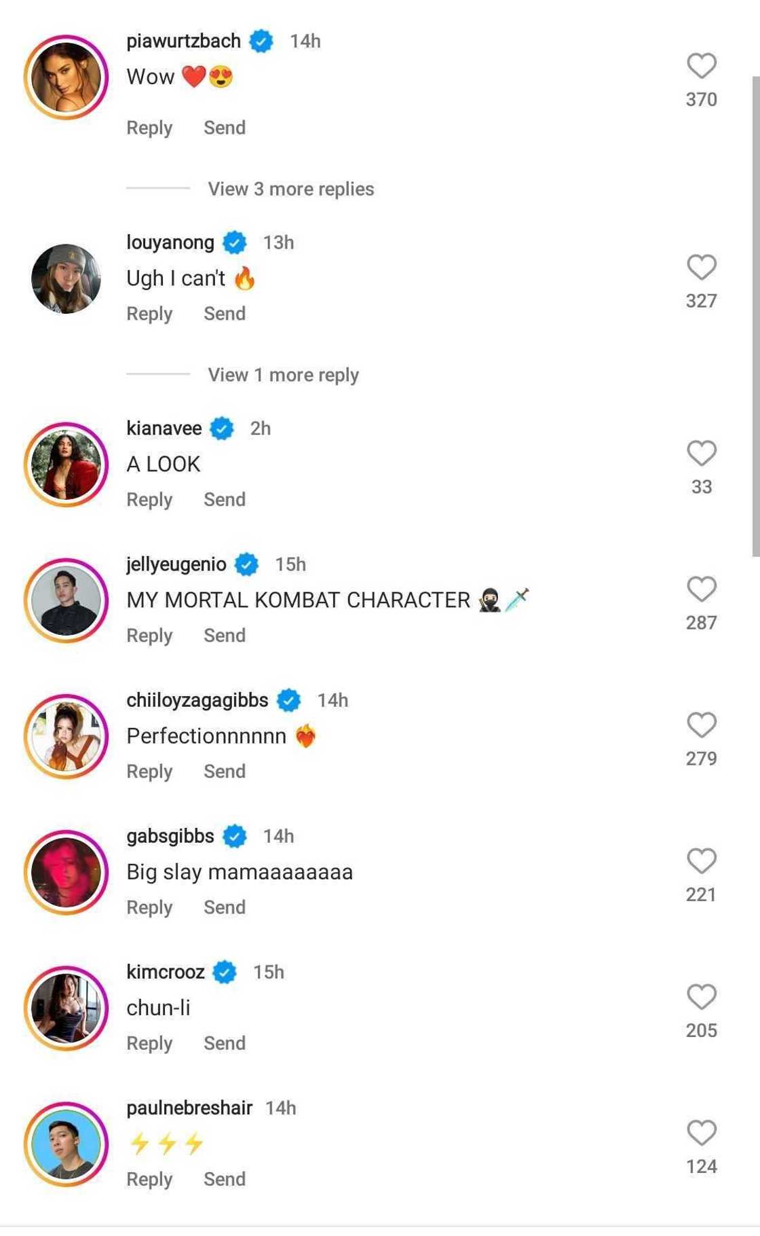This screenshot has height=1236, width=760.
Task: Open the gabsgibbs username link
Action: click(x=170, y=836)
